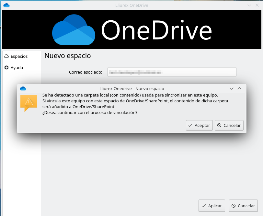The image size is (263, 216).
Task: Click Cancelar at the bottom of main window
Action: (x=243, y=206)
